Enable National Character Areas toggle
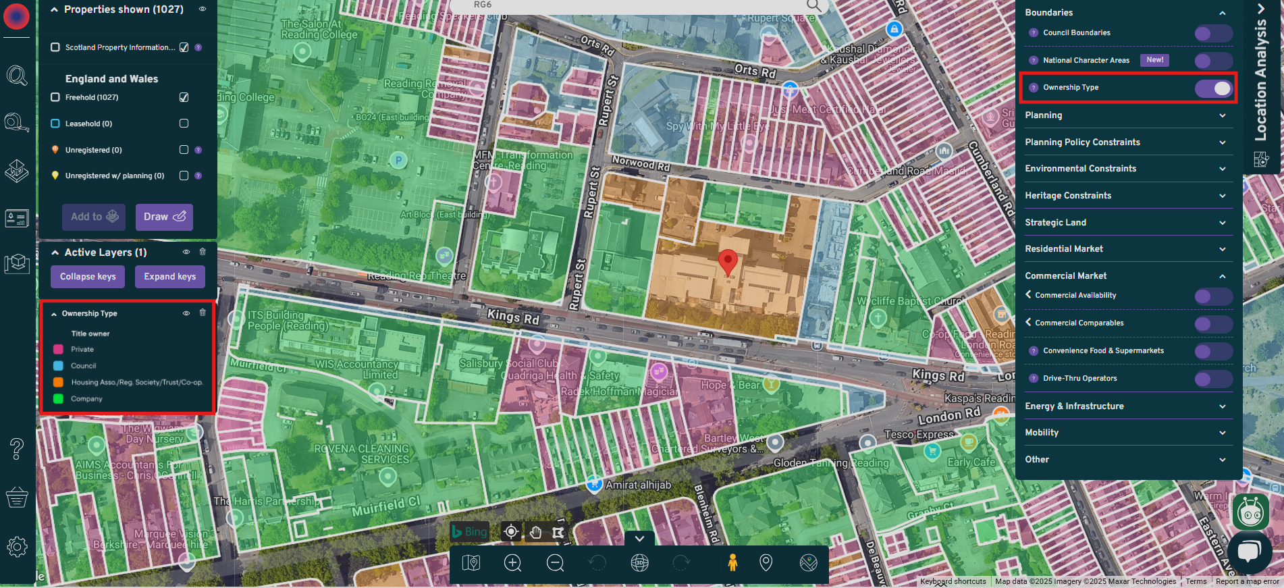The image size is (1284, 588). tap(1213, 61)
